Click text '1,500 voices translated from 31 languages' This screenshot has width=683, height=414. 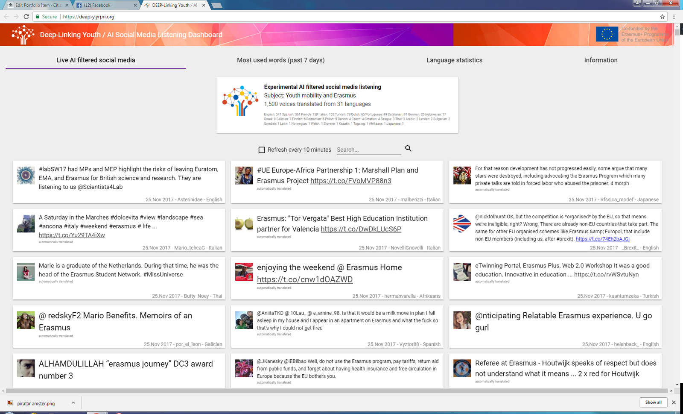pyautogui.click(x=317, y=104)
